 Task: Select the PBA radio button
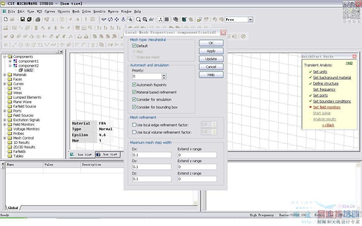click(x=134, y=52)
